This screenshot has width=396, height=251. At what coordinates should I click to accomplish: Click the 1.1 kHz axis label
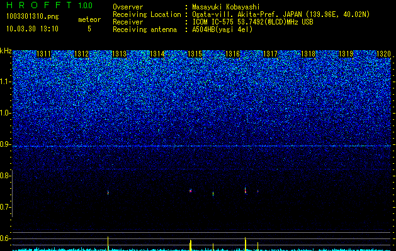[5, 82]
